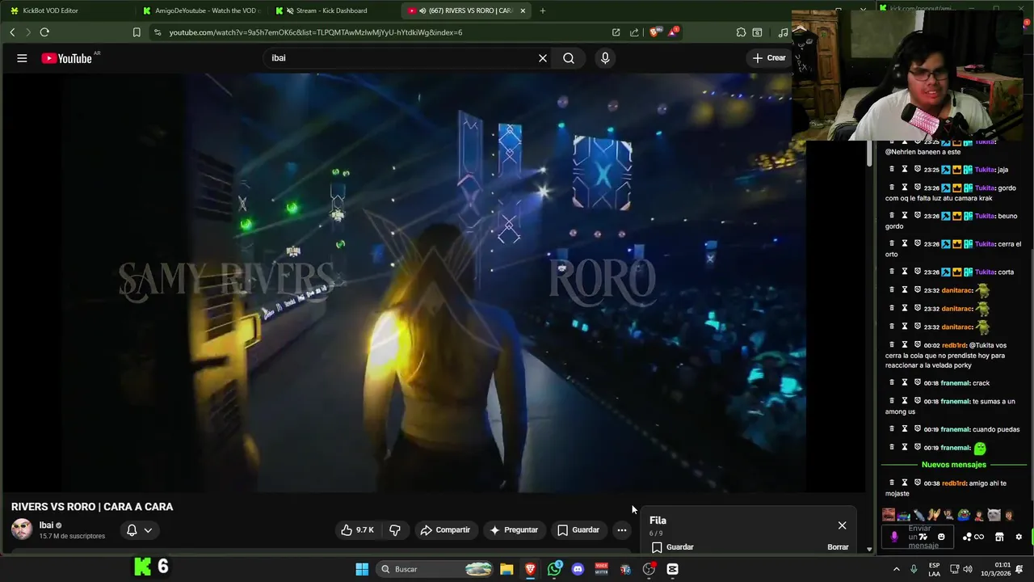
Task: Open File Explorer from the taskbar
Action: (506, 569)
